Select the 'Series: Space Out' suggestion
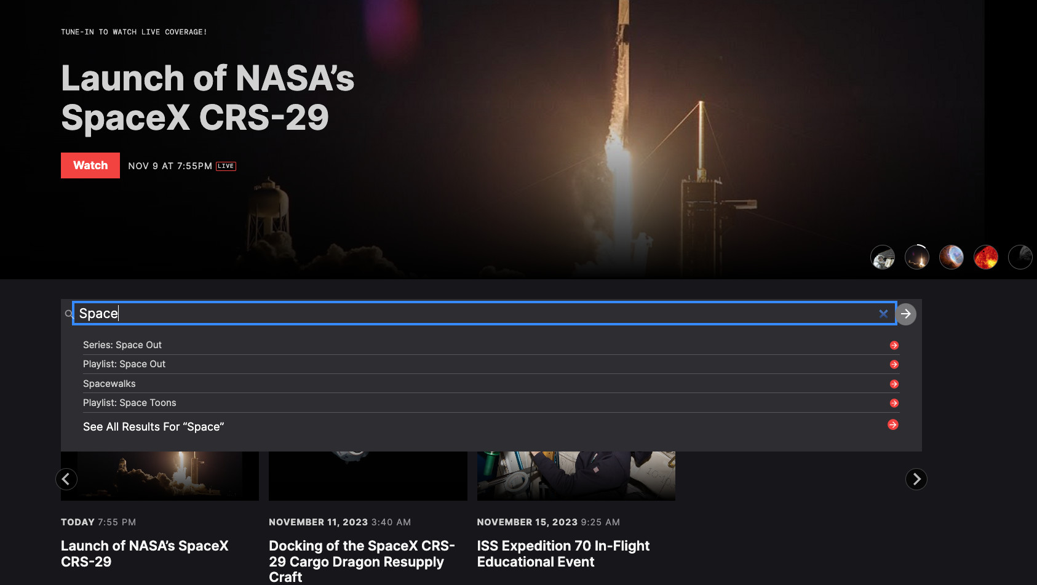This screenshot has height=585, width=1037. click(122, 345)
